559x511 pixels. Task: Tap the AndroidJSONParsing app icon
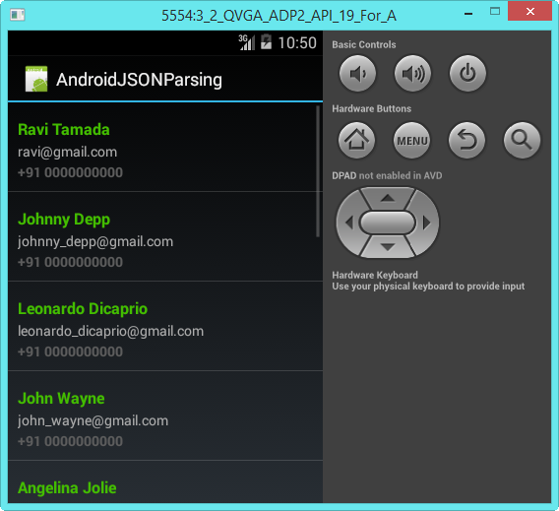tap(36, 79)
